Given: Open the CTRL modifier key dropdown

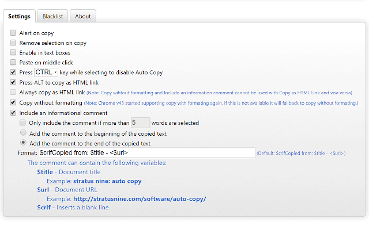Looking at the screenshot, I should click(46, 72).
